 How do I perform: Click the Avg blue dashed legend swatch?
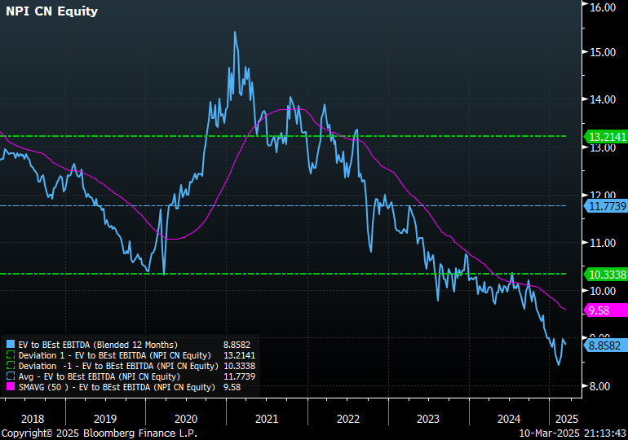tap(11, 376)
